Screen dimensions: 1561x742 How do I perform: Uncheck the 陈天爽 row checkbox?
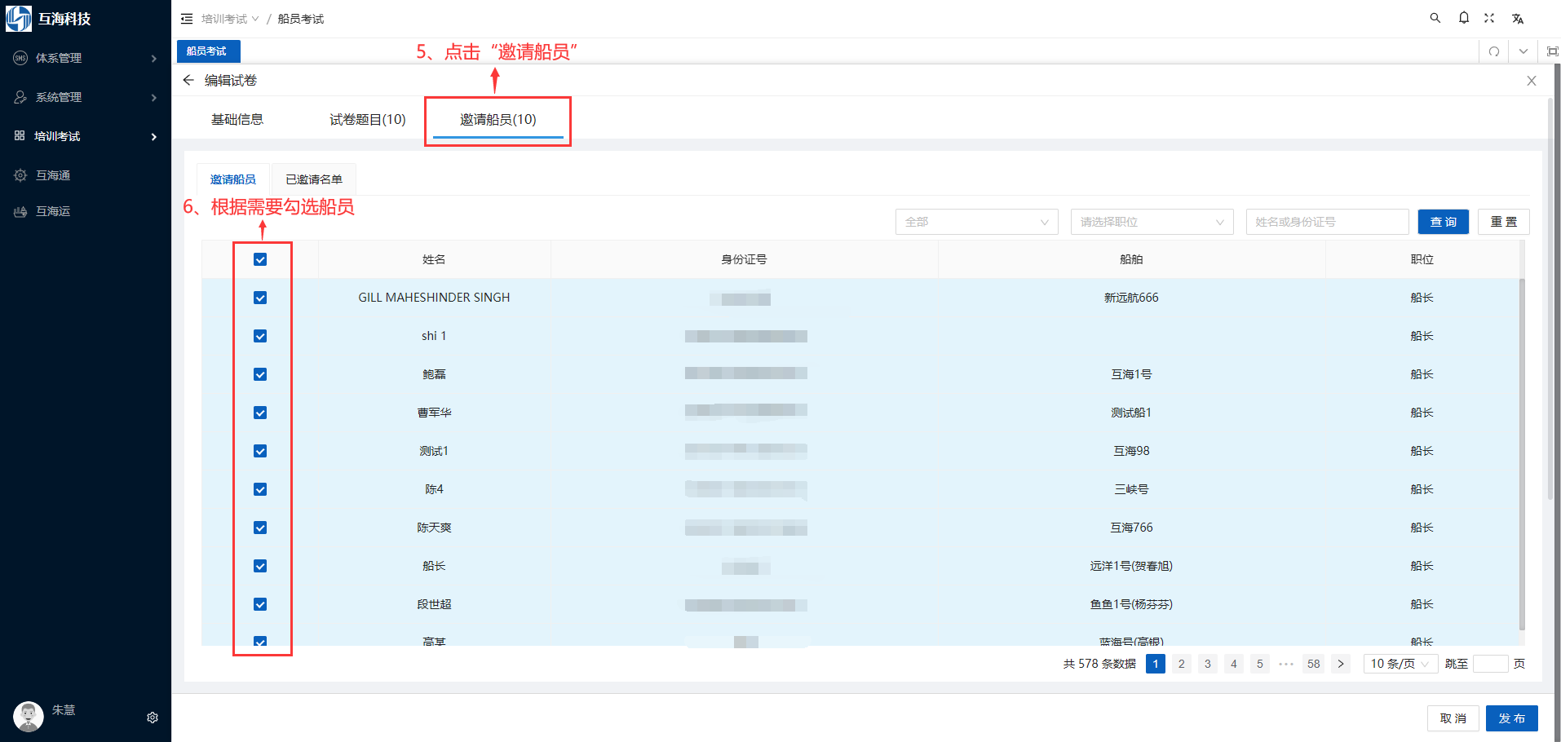point(260,528)
